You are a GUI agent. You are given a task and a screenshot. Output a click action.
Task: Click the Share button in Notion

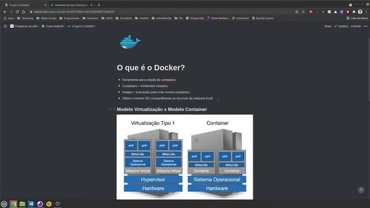pyautogui.click(x=328, y=26)
